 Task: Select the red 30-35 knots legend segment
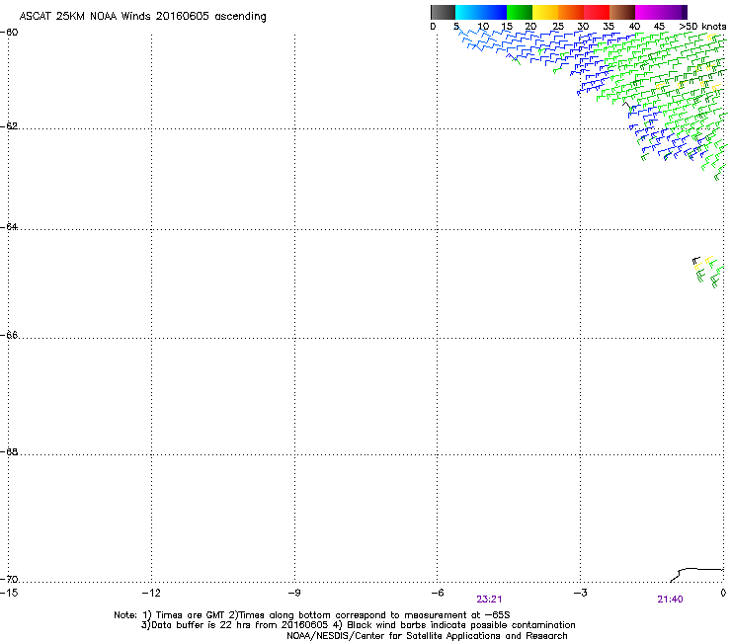[x=597, y=12]
